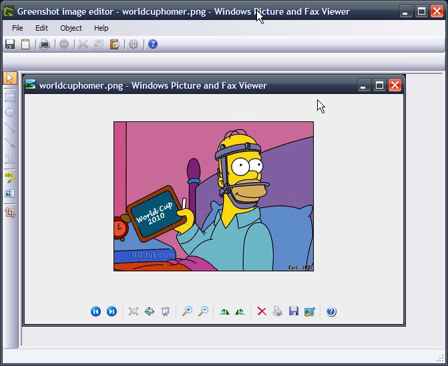Select the draw ellipse tool
The width and height of the screenshot is (448, 366).
click(x=10, y=112)
